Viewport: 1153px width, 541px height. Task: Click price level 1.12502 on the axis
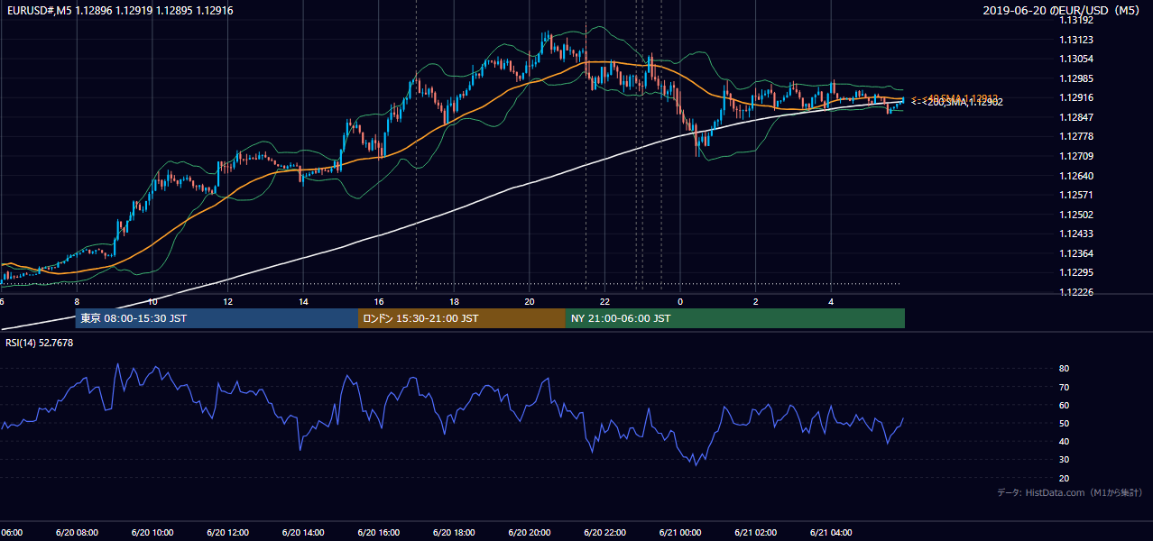click(x=1076, y=215)
